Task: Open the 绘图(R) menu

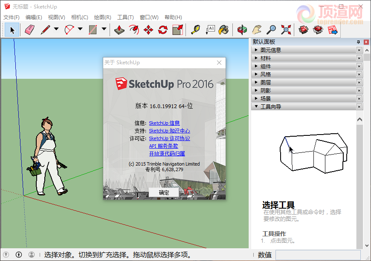Action: point(102,17)
